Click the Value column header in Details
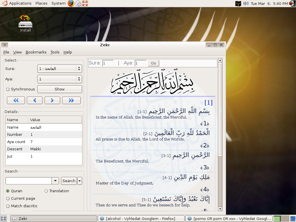Screen dimensions: 296x222 pos(55,120)
